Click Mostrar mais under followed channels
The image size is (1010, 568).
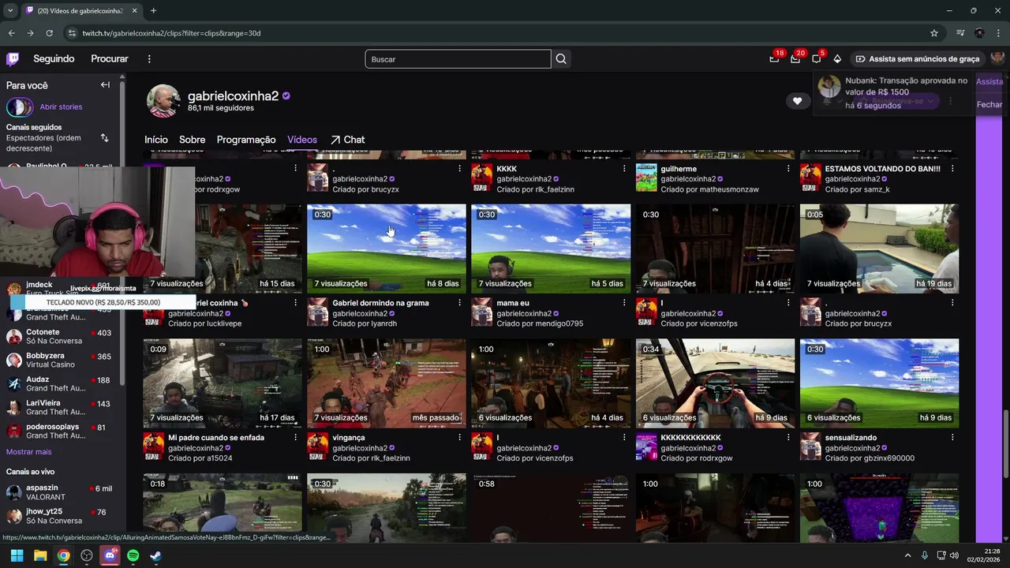[28, 452]
